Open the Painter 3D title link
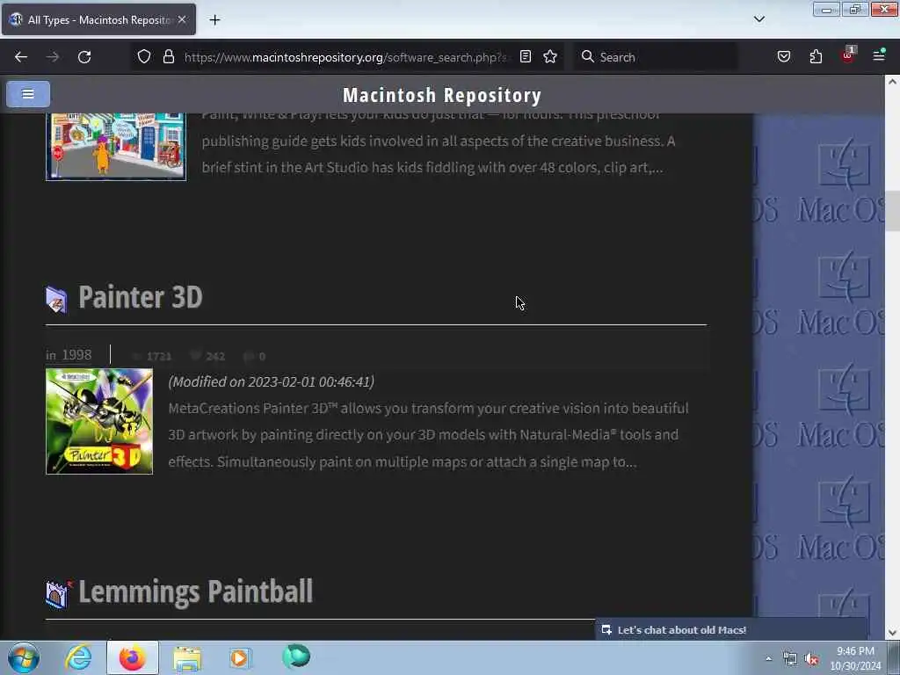 coord(141,297)
